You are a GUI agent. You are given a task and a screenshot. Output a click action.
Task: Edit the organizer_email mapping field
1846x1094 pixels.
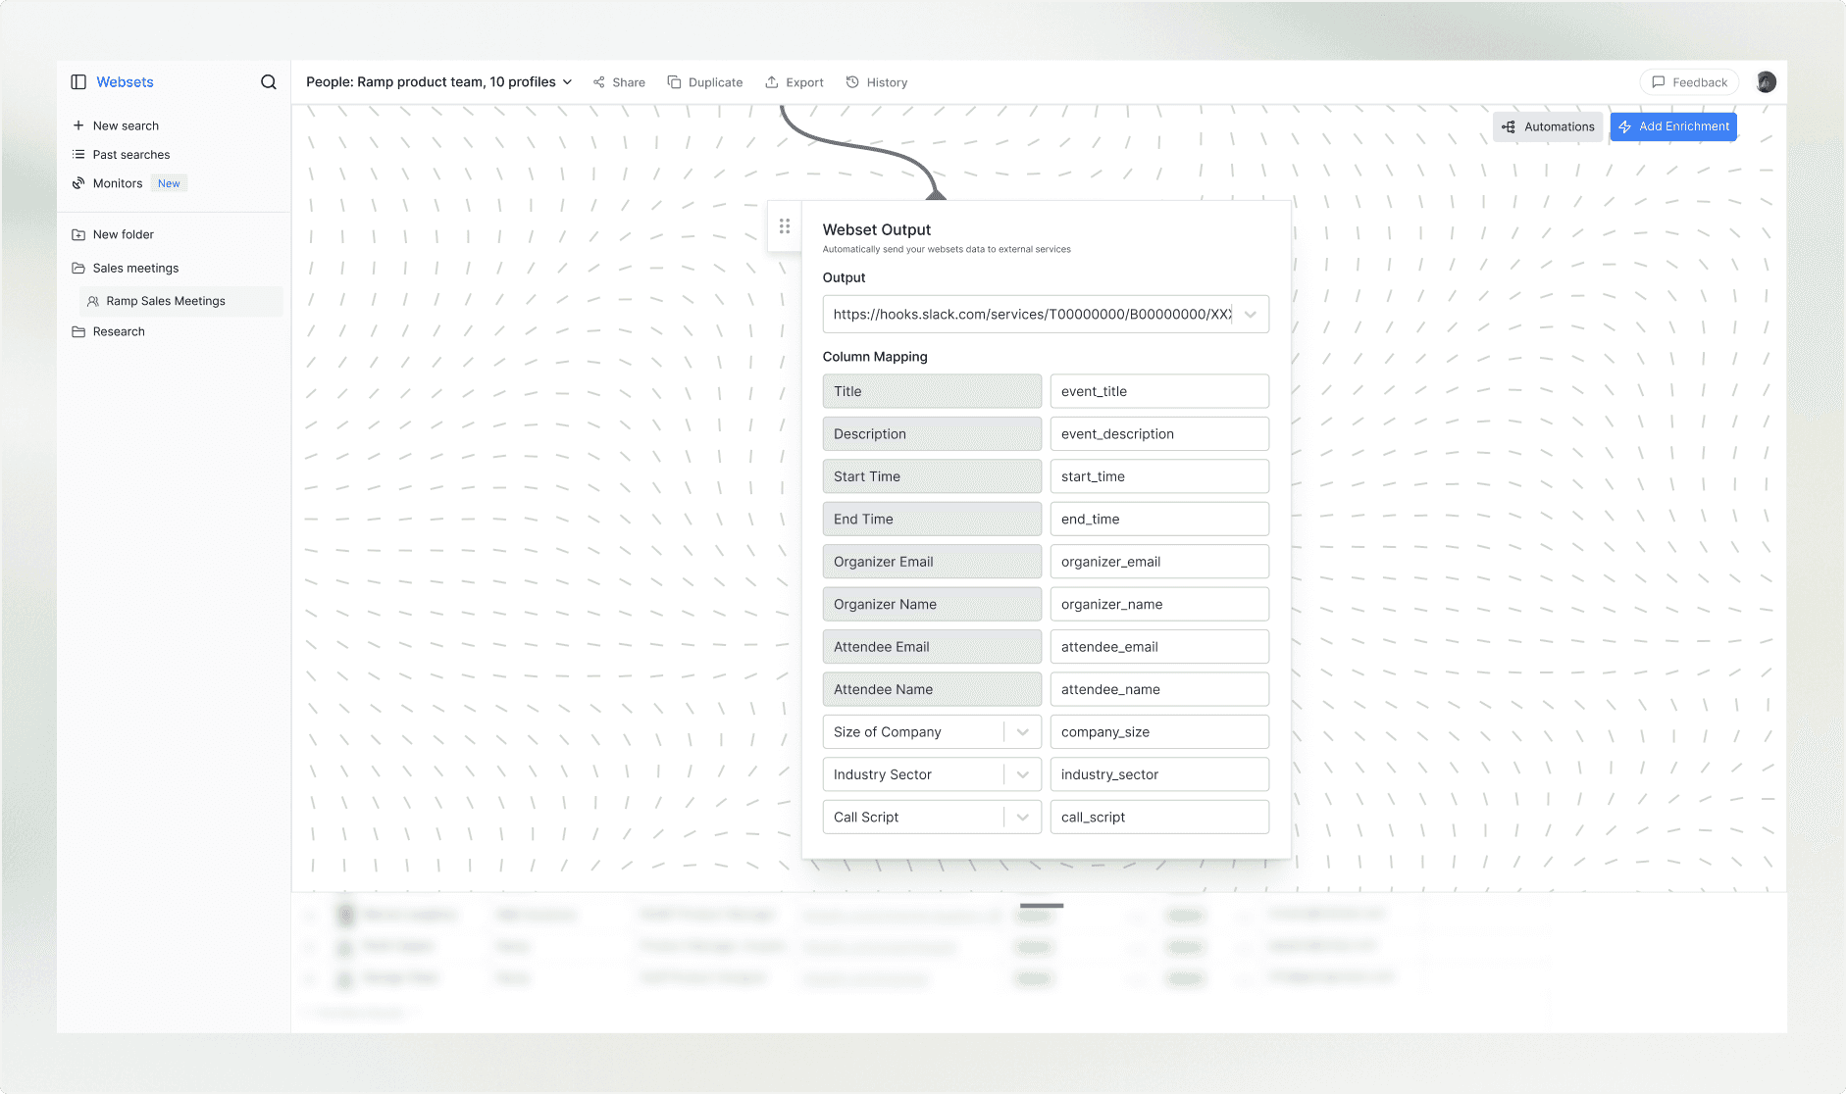pyautogui.click(x=1159, y=562)
